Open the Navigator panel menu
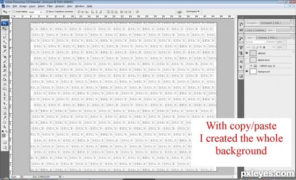 (293, 23)
